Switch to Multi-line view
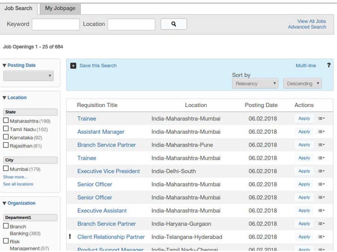 306,66
